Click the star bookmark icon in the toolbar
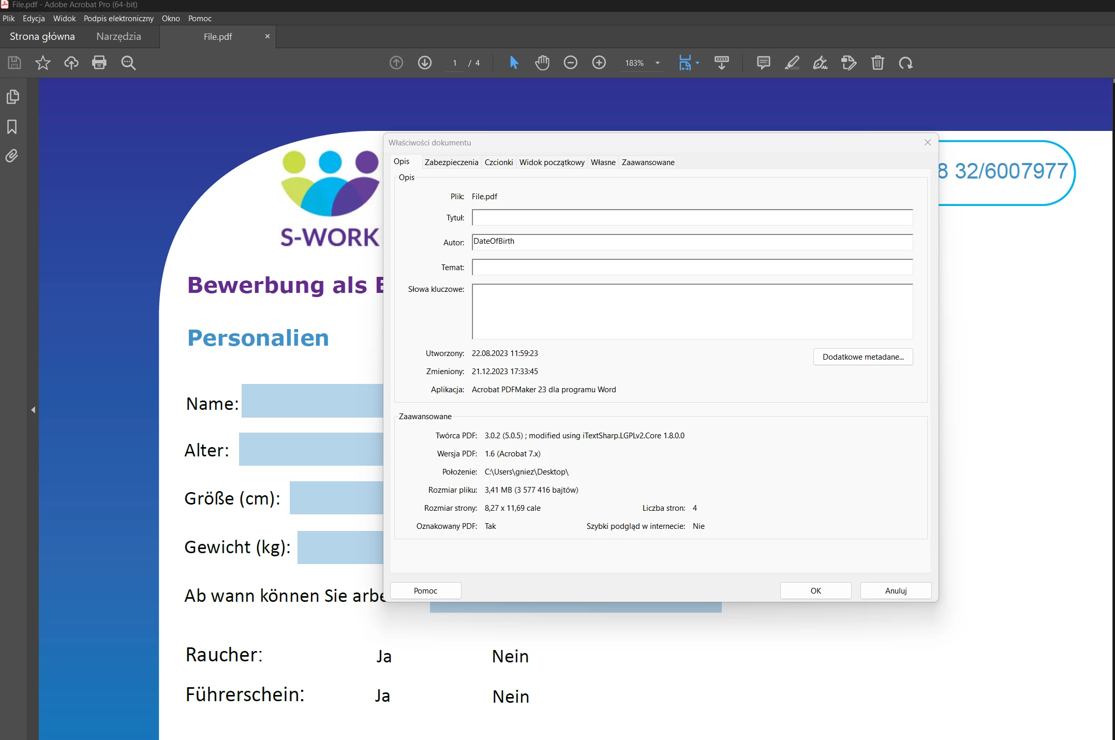The height and width of the screenshot is (740, 1115). (43, 63)
